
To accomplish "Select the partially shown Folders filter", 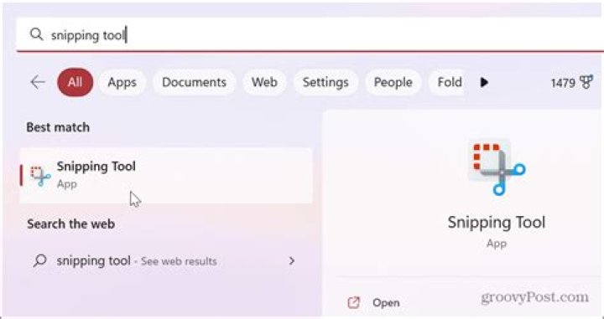I will click(x=447, y=82).
